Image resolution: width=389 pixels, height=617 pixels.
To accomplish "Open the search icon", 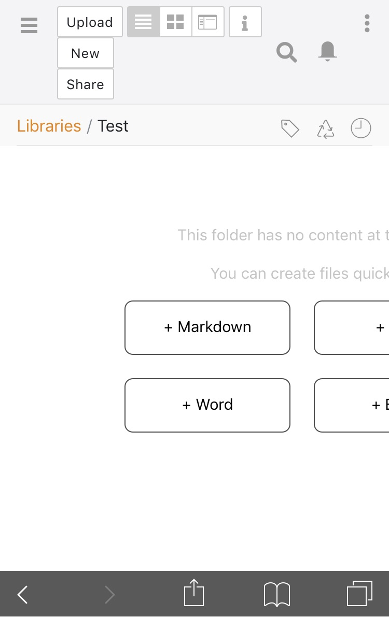I will pos(286,52).
